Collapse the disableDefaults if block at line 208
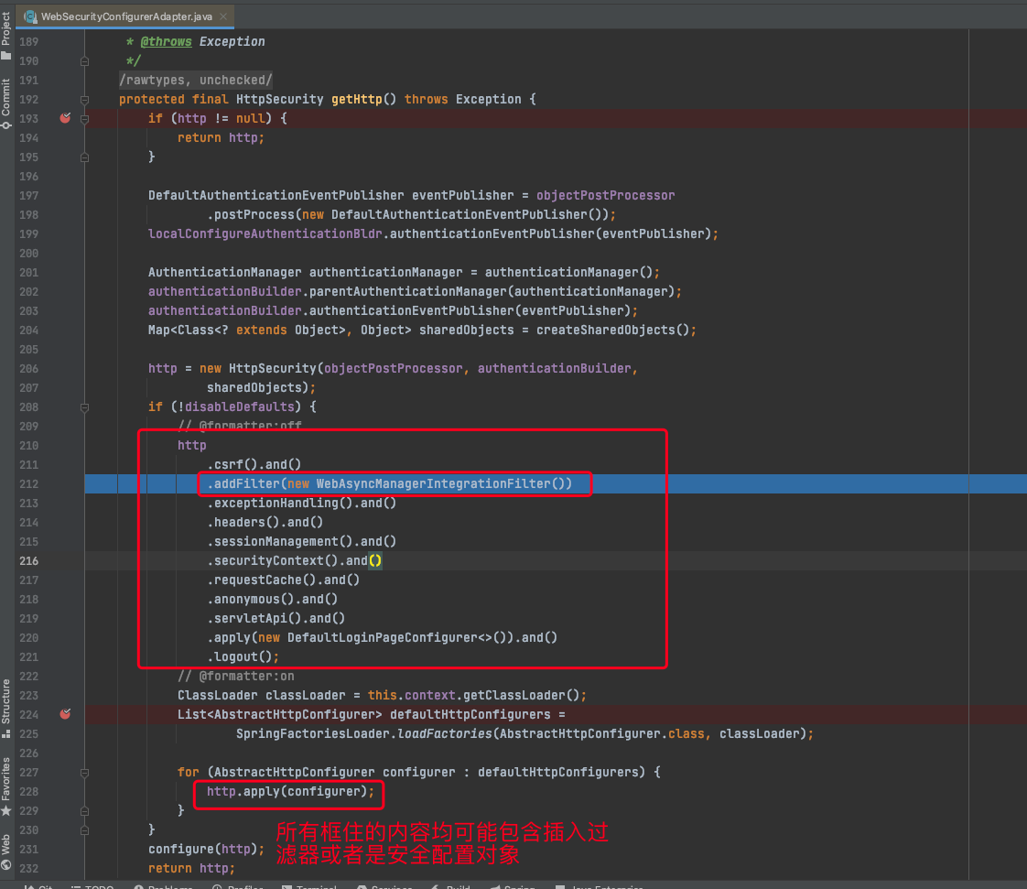1027x889 pixels. (x=84, y=407)
